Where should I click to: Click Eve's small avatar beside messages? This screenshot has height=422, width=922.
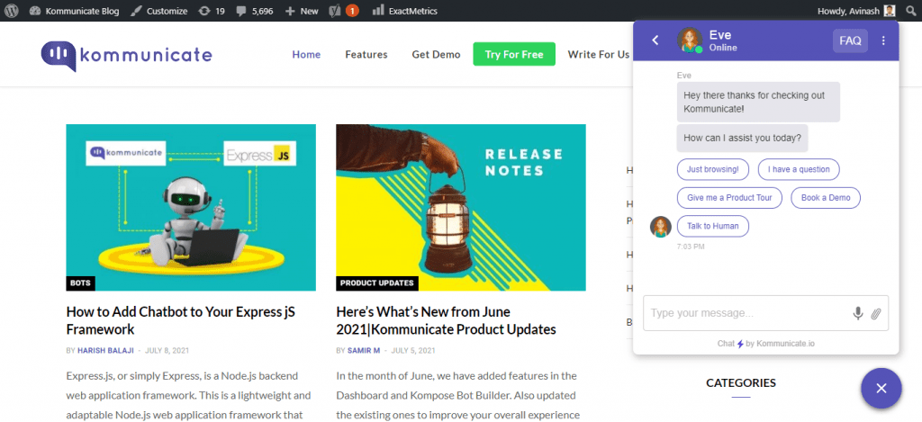click(x=660, y=226)
